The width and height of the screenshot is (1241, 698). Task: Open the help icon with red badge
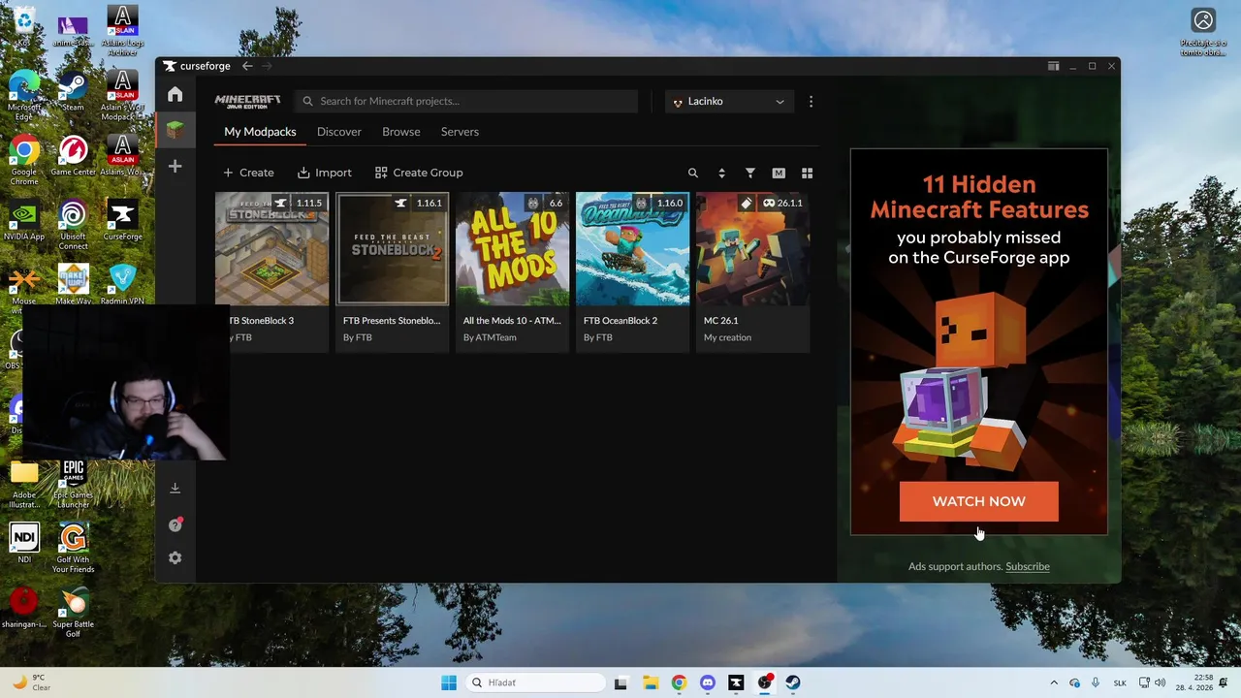pos(175,524)
